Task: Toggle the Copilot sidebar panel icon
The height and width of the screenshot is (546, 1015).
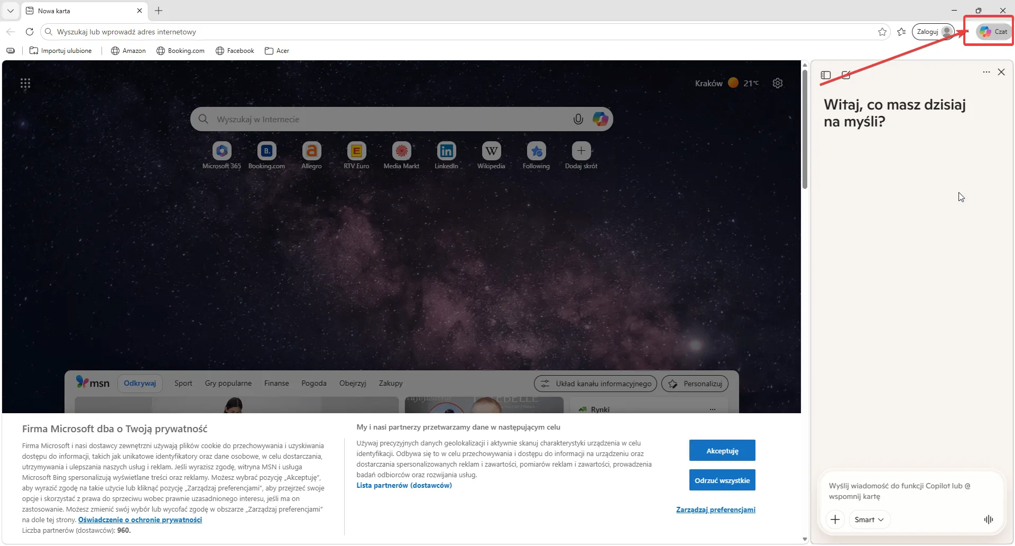Action: point(826,75)
